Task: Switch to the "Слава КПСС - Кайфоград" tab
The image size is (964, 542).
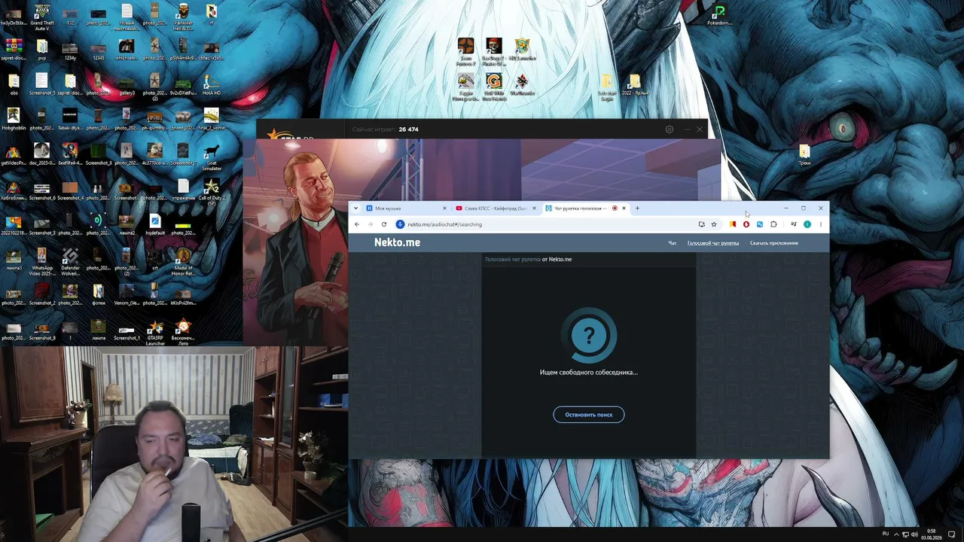Action: pos(495,209)
